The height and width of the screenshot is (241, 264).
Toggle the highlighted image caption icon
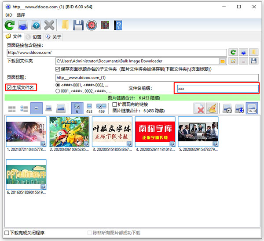pos(252,108)
